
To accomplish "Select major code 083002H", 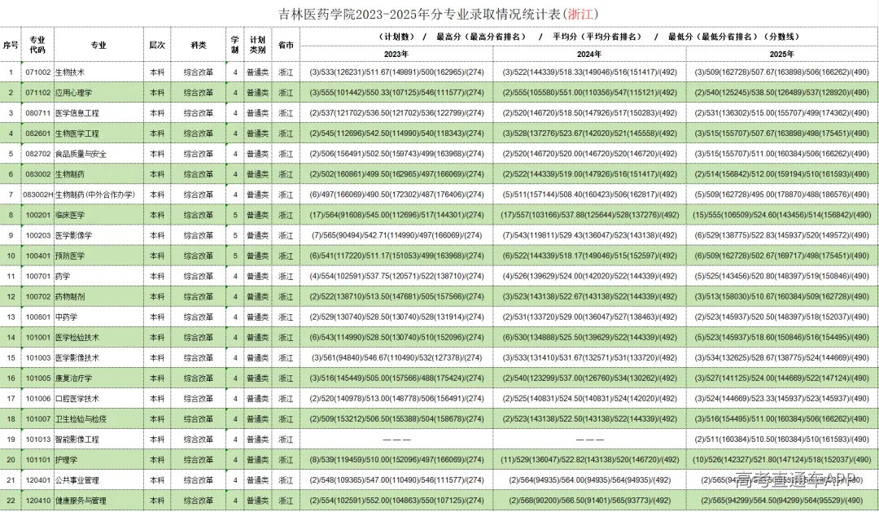I will click(x=37, y=195).
